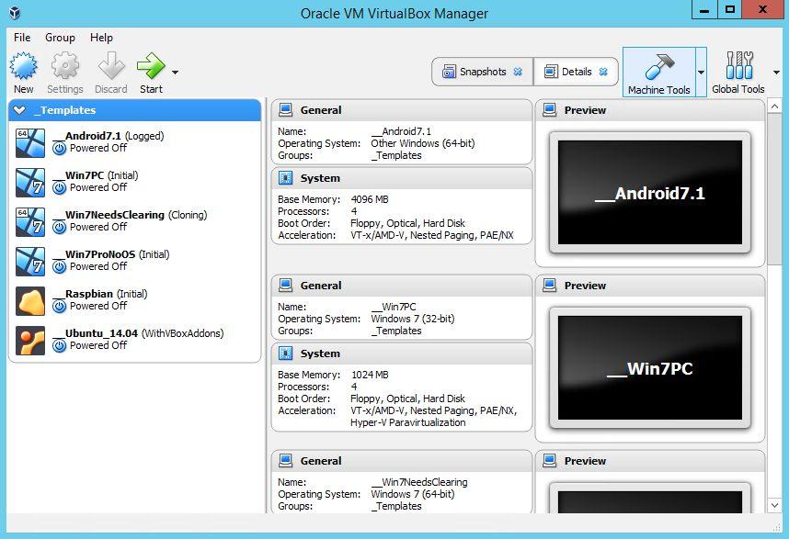
Task: Open Settings gear in toolbar
Action: point(65,66)
